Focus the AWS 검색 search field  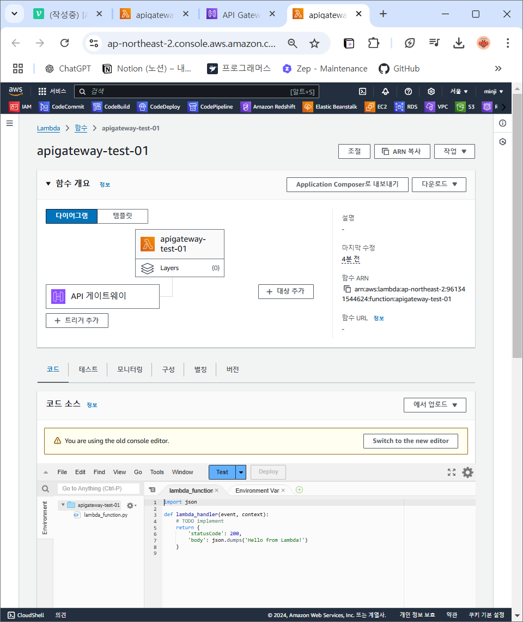coord(196,92)
